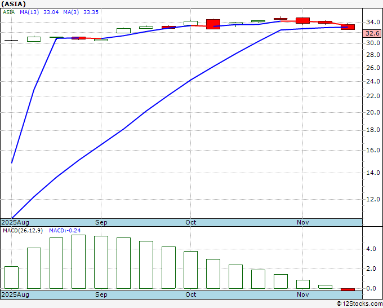
Task: Click the 24.0 price axis label
Action: coord(373,81)
